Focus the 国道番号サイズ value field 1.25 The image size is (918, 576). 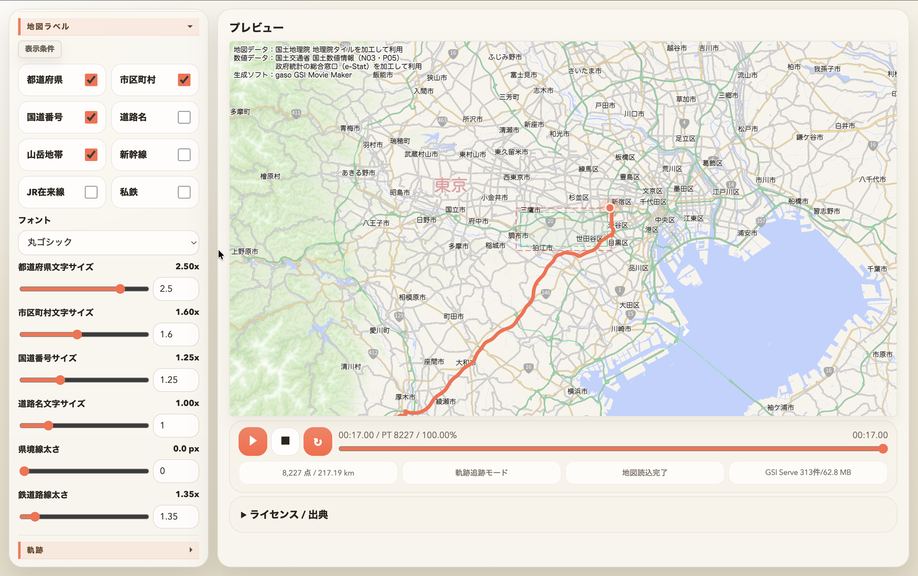click(x=176, y=380)
